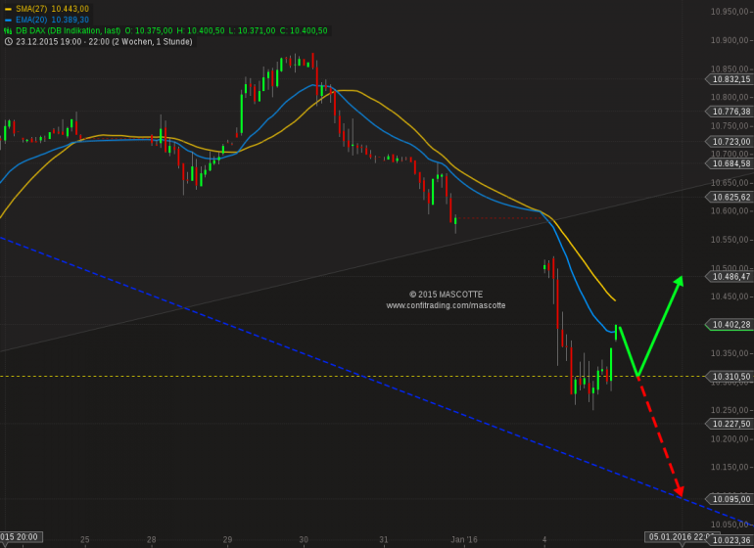The height and width of the screenshot is (548, 754).
Task: Click the blue EMA(20) line swatch in legend
Action: coord(8,21)
